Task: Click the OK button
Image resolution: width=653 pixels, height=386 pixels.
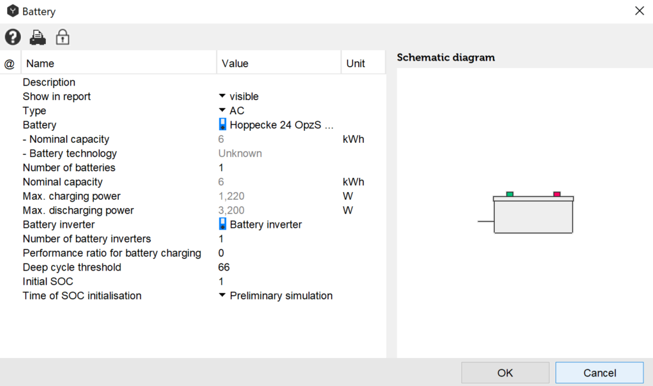Action: 505,373
